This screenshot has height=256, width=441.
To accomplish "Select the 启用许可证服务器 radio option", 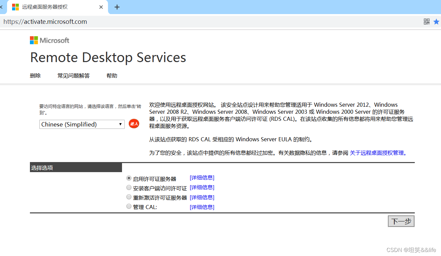I will 129,178.
